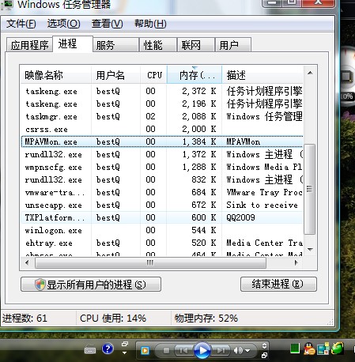The image size is (355, 362).
Task: Go to previous track in Media Player
Action: point(183,350)
